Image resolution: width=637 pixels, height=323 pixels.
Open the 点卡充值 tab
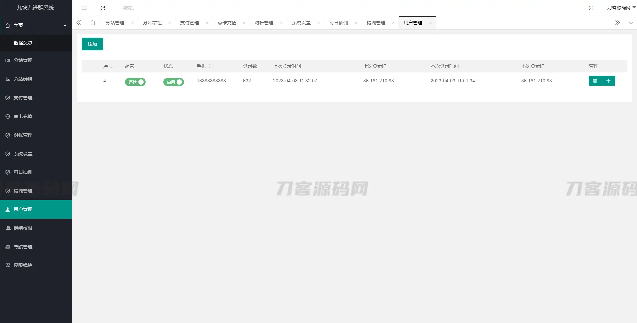coord(227,22)
